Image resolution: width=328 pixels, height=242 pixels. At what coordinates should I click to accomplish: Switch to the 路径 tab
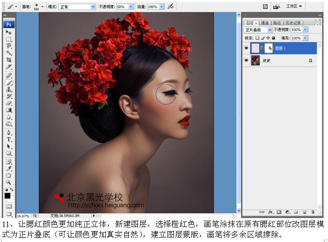click(x=277, y=23)
